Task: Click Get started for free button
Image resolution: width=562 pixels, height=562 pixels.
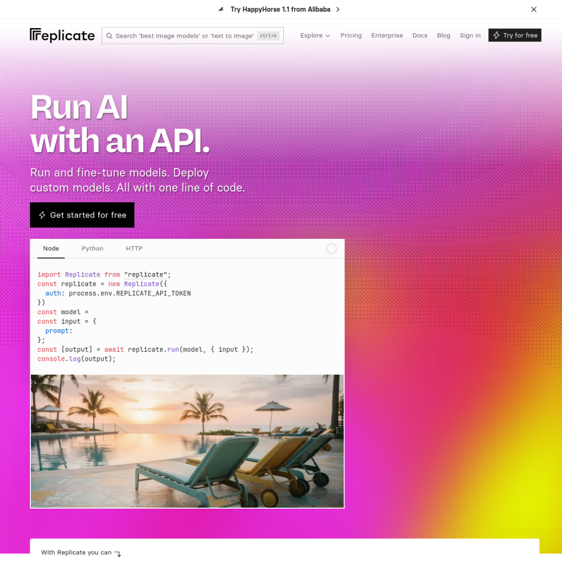Action: (82, 215)
